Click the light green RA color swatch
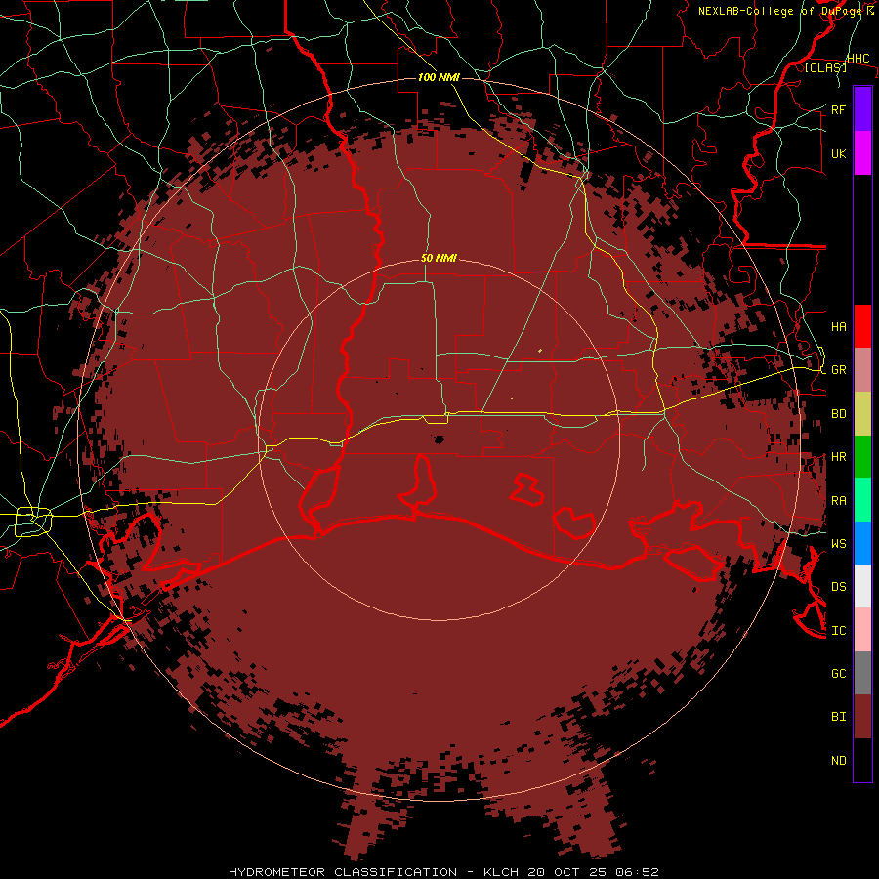This screenshot has height=879, width=879. (862, 500)
